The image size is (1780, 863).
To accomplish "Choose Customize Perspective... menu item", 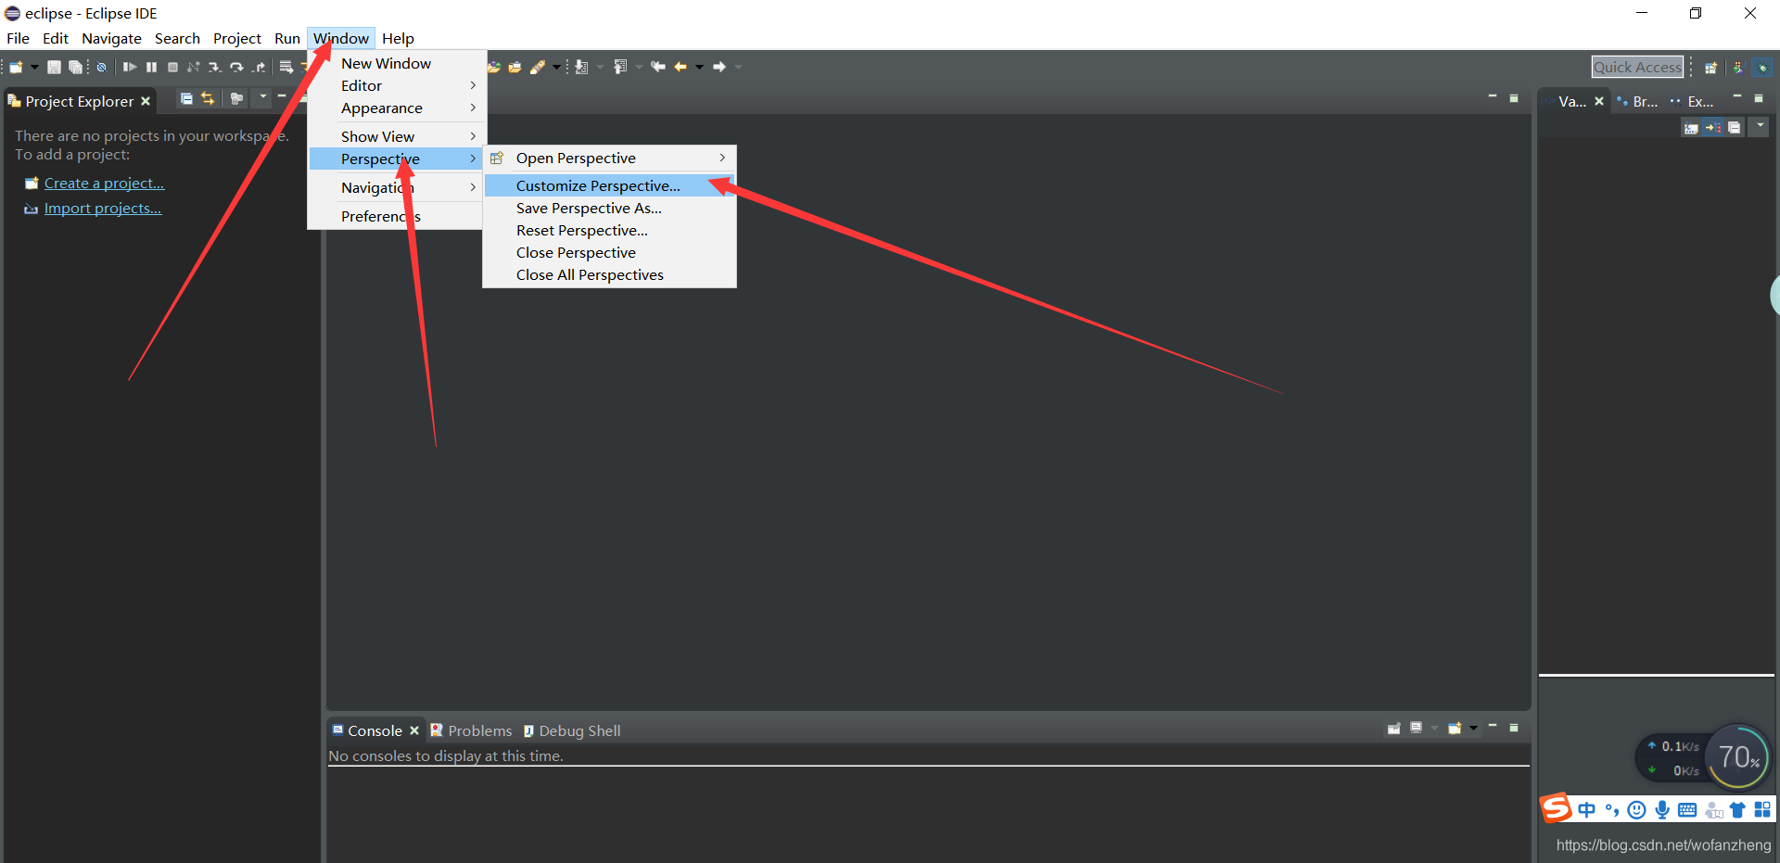I will 609,185.
